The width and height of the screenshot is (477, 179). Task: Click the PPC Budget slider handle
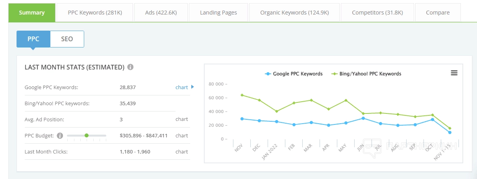tap(87, 135)
